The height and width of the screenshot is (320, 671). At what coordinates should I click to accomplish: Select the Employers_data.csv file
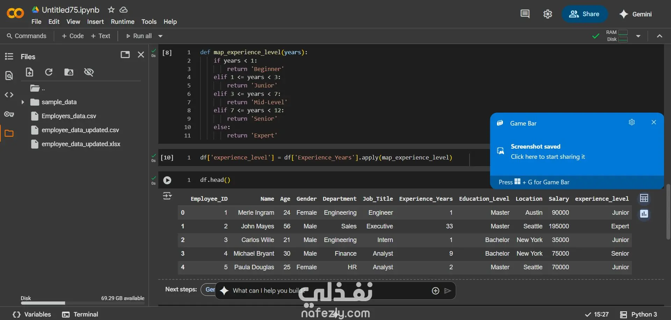click(x=69, y=116)
